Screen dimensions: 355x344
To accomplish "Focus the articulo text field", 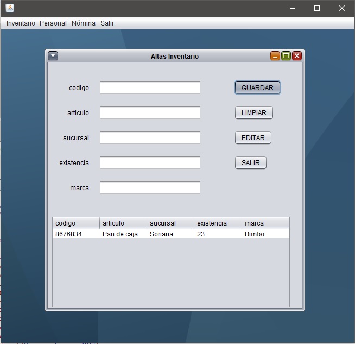I will point(150,112).
